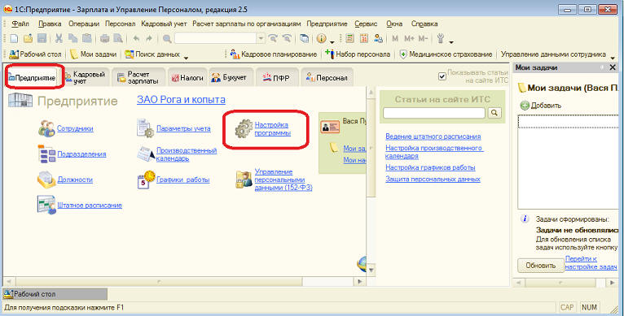Click the M+ memory add button
The image size is (624, 316).
pos(409,38)
